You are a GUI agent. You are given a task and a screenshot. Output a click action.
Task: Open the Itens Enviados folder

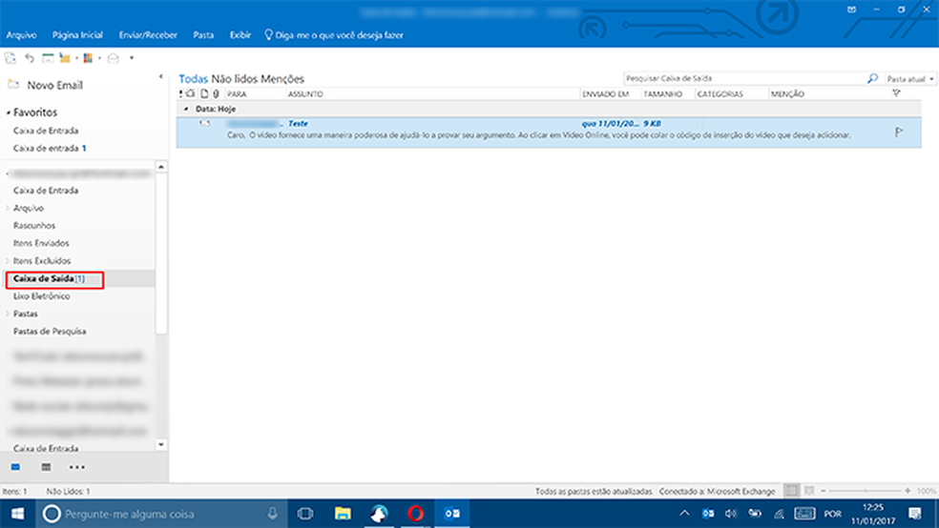[x=41, y=243]
